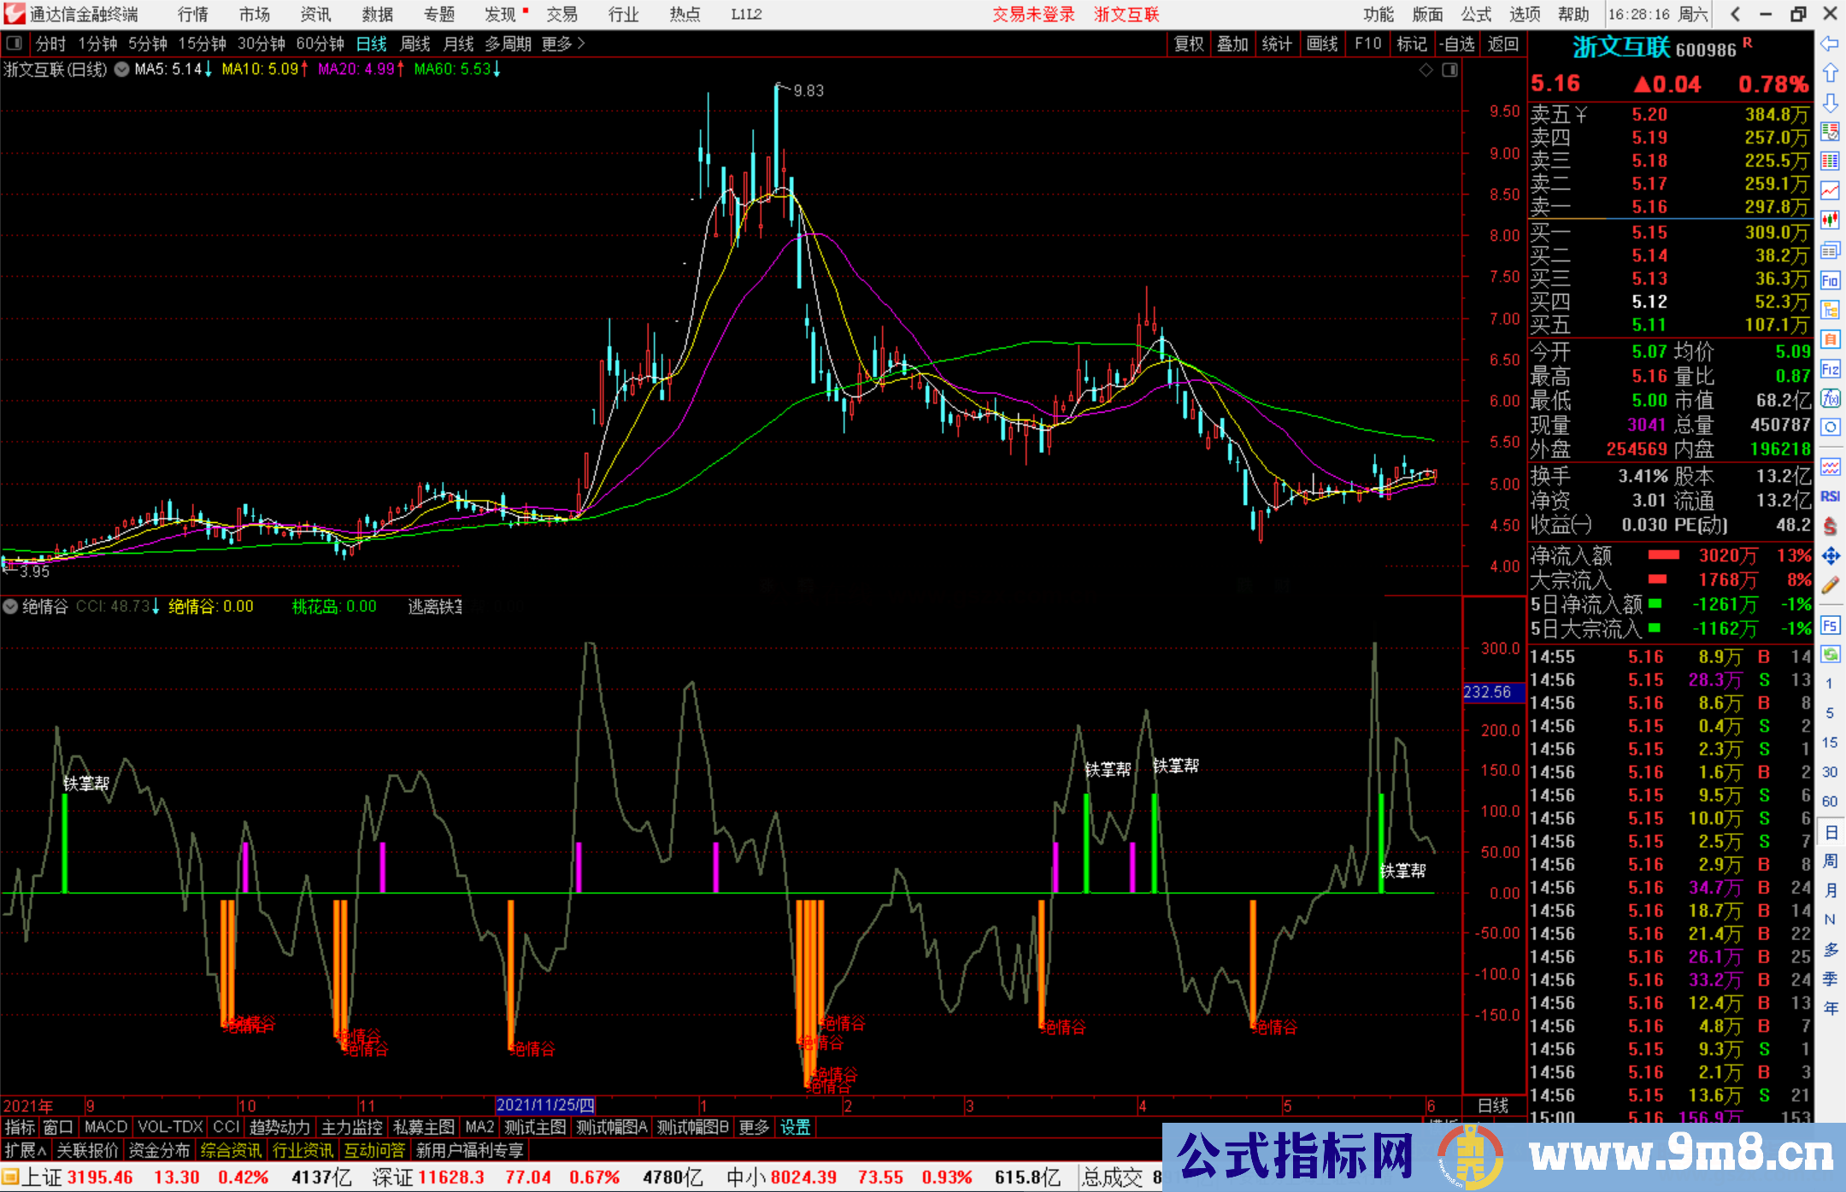1846x1192 pixels.
Task: Click the blue four-way move arrows icon
Action: point(1830,556)
